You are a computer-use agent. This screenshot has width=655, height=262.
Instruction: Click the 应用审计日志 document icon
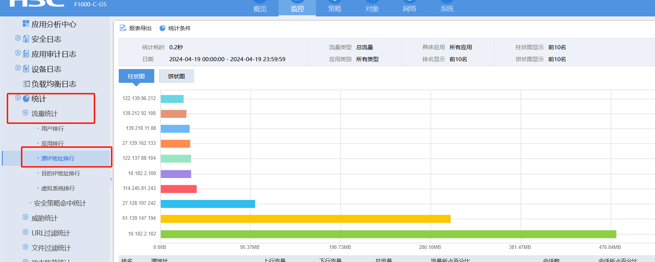(x=26, y=54)
